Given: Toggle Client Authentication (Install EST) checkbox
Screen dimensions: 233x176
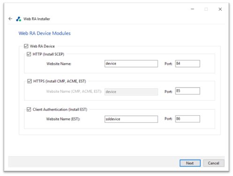Looking at the screenshot, I should pyautogui.click(x=29, y=110).
